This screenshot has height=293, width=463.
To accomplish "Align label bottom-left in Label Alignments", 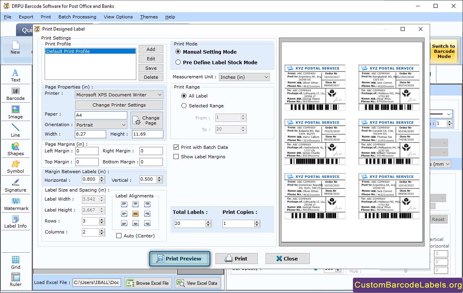I will (x=124, y=223).
